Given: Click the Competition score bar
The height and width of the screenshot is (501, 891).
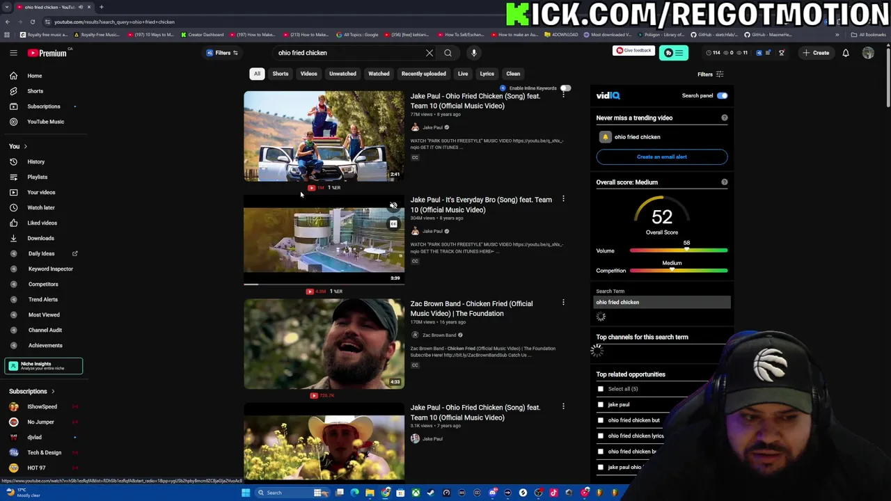Looking at the screenshot, I should (679, 271).
